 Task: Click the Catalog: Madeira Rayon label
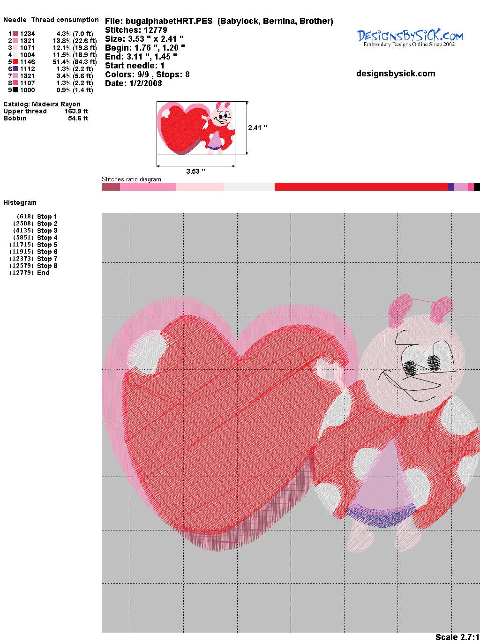click(42, 104)
